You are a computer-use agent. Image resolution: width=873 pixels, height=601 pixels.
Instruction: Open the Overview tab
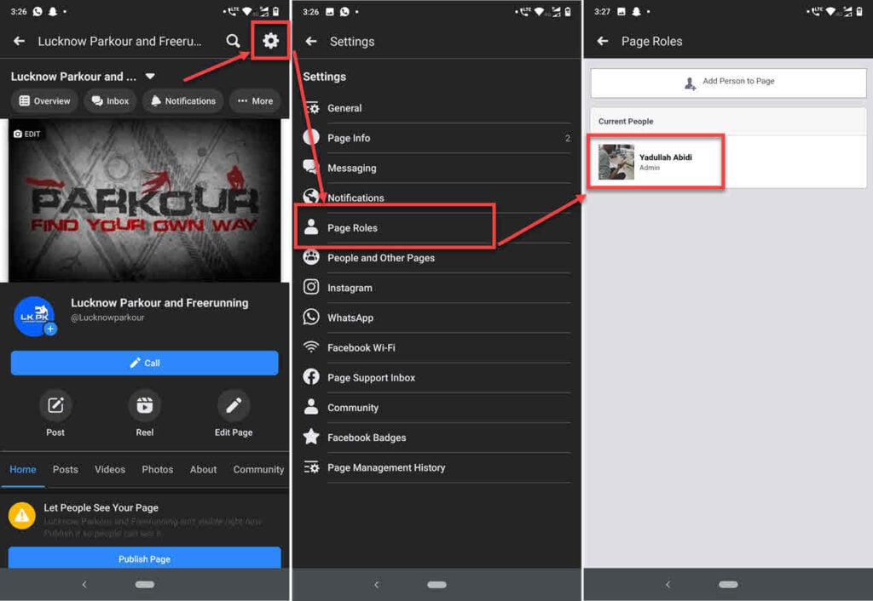pyautogui.click(x=44, y=100)
